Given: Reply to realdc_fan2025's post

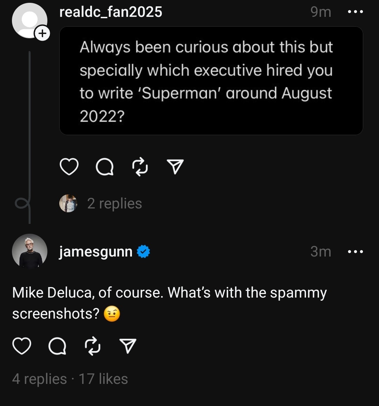Looking at the screenshot, I should click(105, 167).
